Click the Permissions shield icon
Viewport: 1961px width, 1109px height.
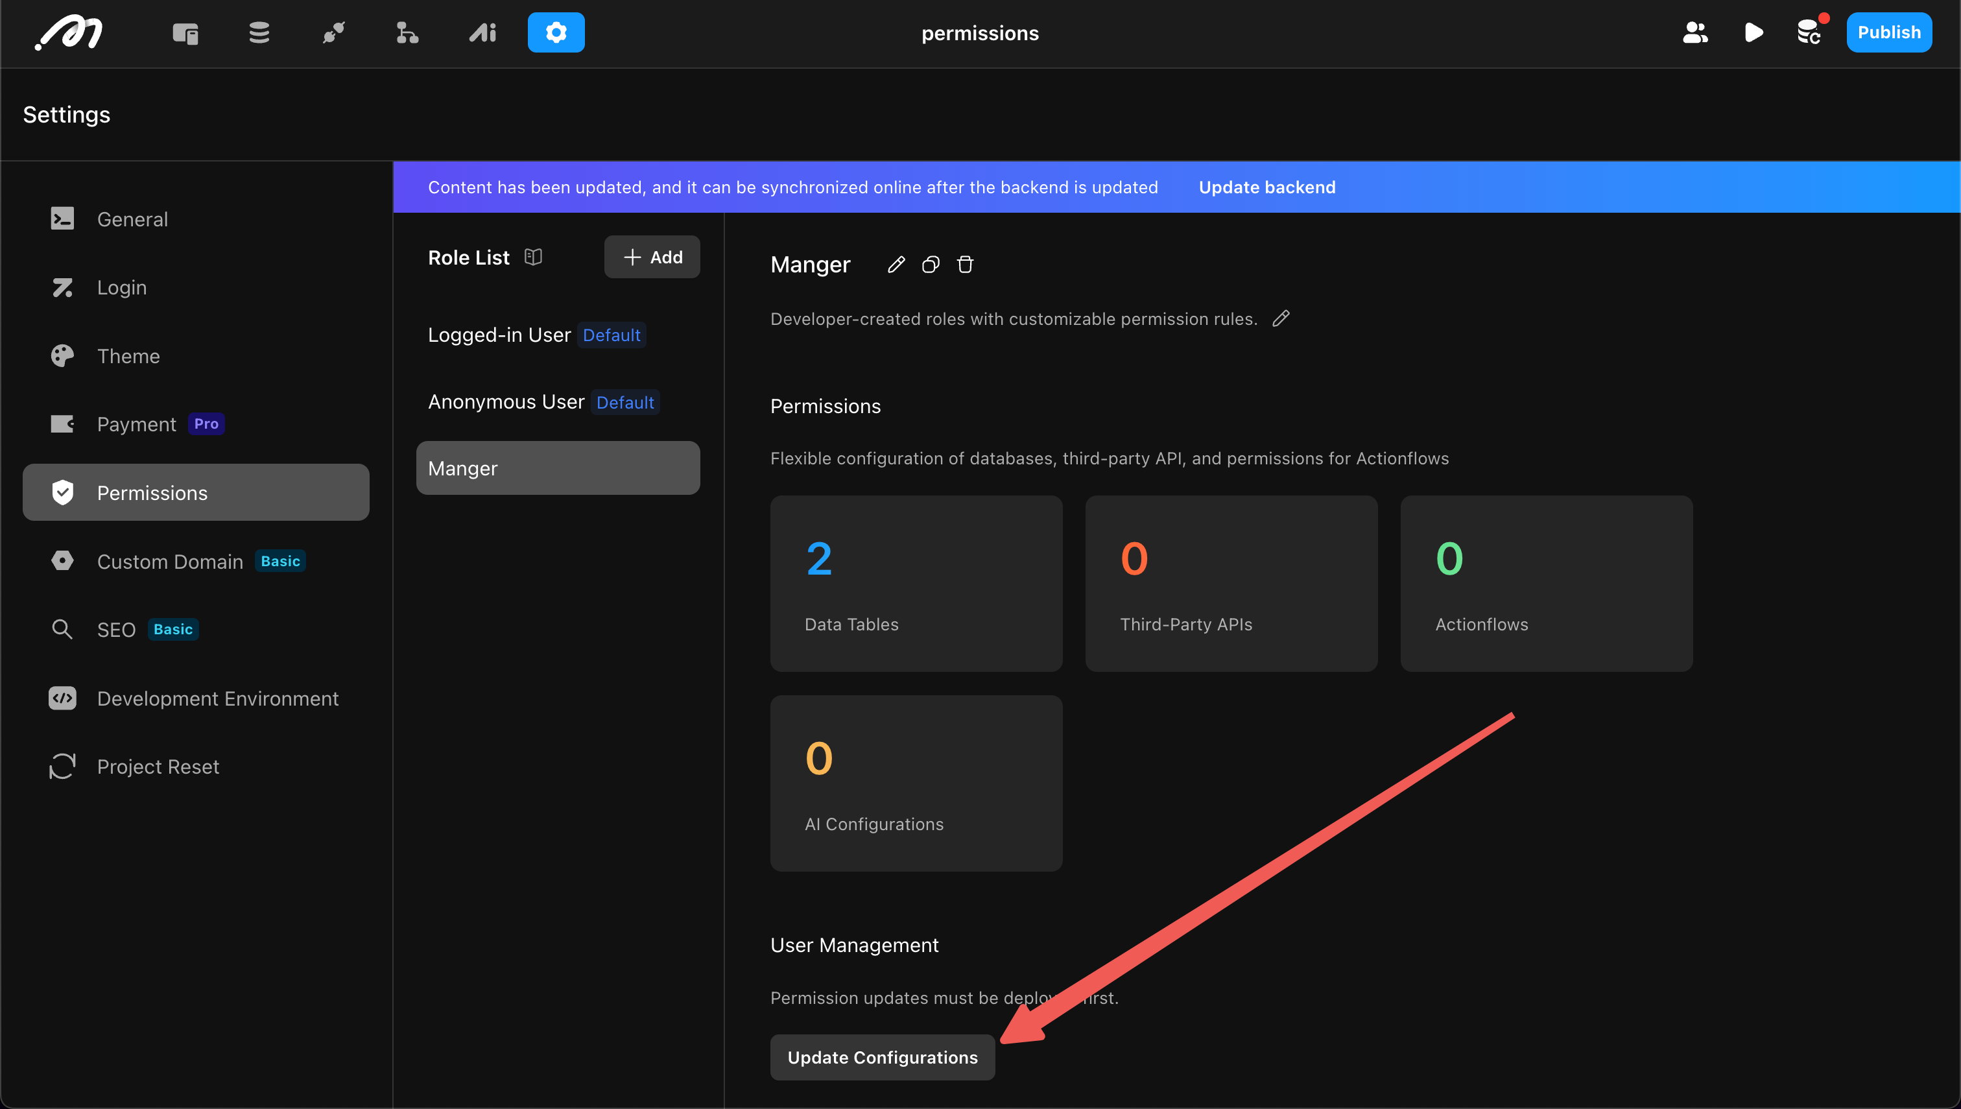tap(62, 492)
